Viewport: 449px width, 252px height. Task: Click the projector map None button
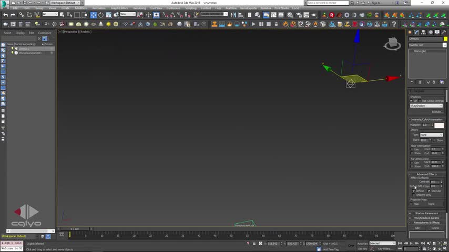431,204
